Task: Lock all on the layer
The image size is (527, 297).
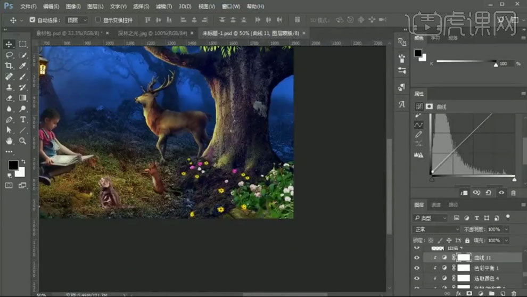Action: tap(467, 241)
